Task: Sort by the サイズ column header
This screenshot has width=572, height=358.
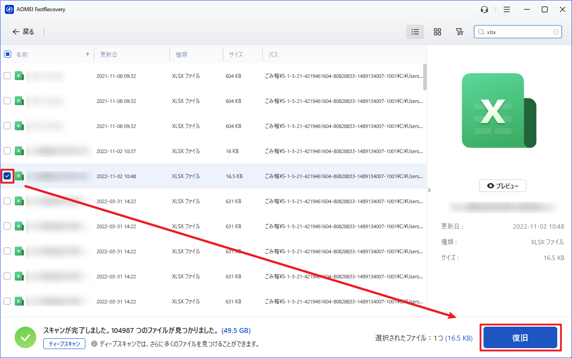Action: (236, 55)
